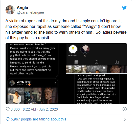Image resolution: width=139 pixels, height=124 pixels.
Task: Open the second story highlight circle
Action: (x=85, y=51)
